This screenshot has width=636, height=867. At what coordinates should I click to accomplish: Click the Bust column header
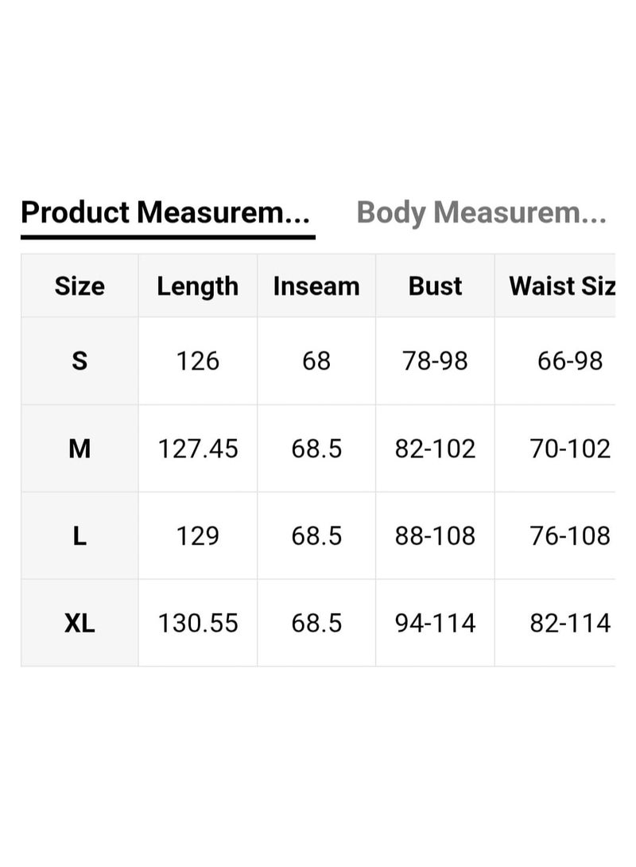pyautogui.click(x=435, y=286)
